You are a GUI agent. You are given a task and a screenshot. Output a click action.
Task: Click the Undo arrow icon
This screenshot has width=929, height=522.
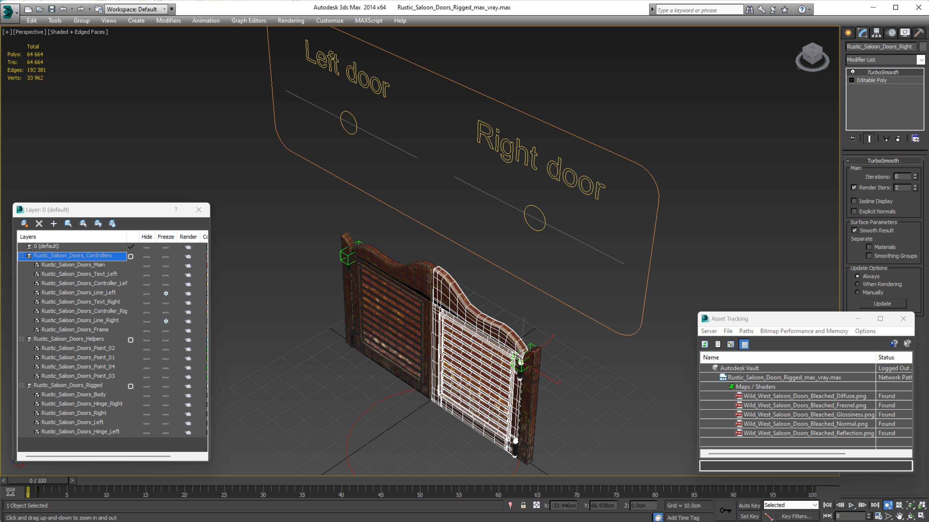click(63, 9)
